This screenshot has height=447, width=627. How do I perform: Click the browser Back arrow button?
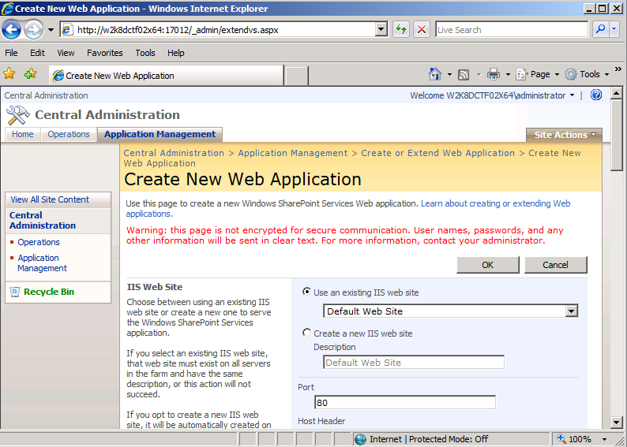pos(12,29)
